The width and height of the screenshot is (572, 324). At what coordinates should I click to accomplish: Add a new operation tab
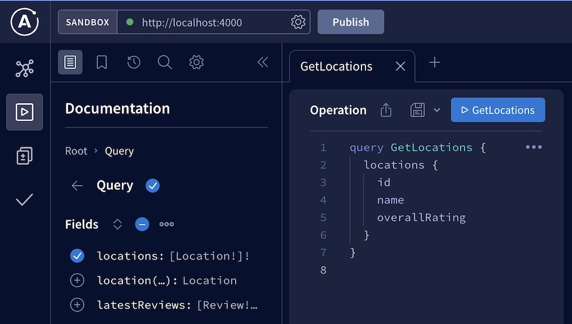435,63
